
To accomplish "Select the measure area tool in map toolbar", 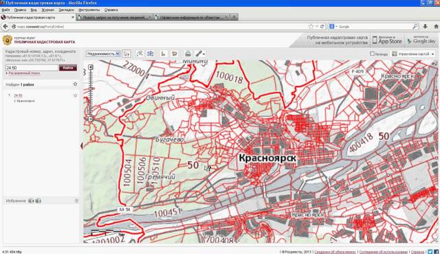I will coord(150,54).
